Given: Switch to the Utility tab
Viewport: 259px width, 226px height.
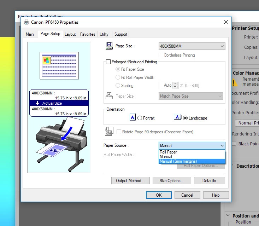Looking at the screenshot, I should pos(104,34).
